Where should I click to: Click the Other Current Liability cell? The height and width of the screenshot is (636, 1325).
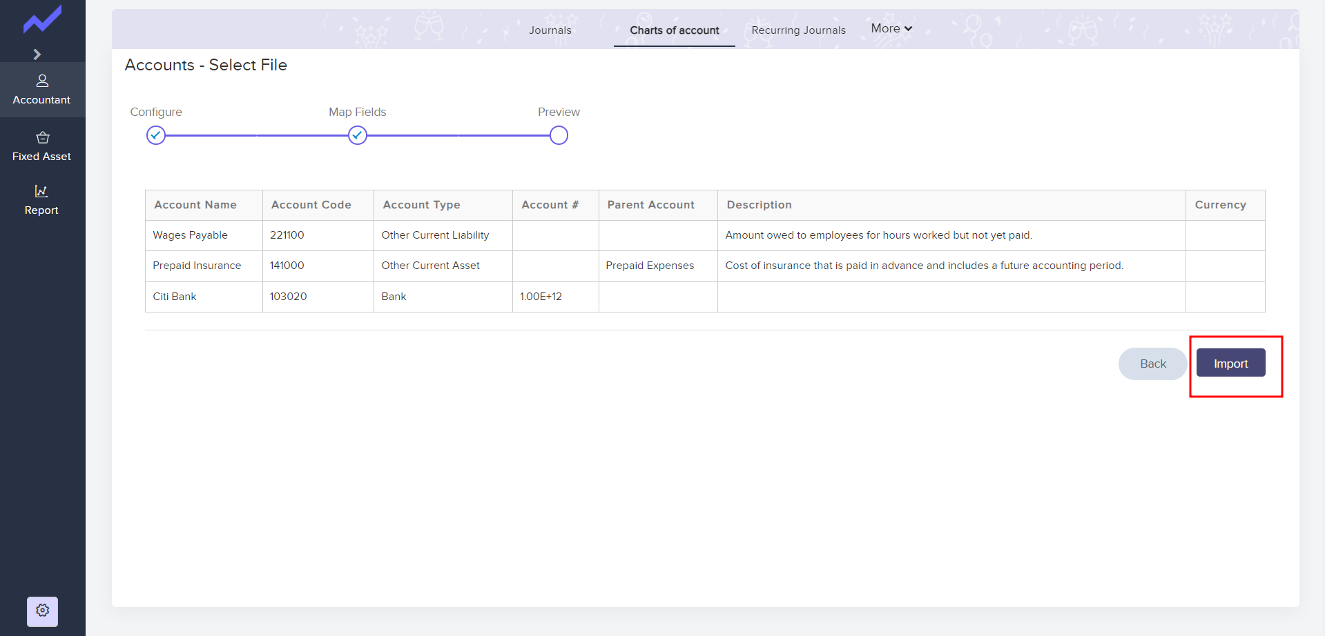[443, 235]
